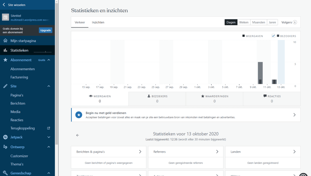Open Customizer in sidebar
The height and width of the screenshot is (176, 311).
pyautogui.click(x=27, y=156)
